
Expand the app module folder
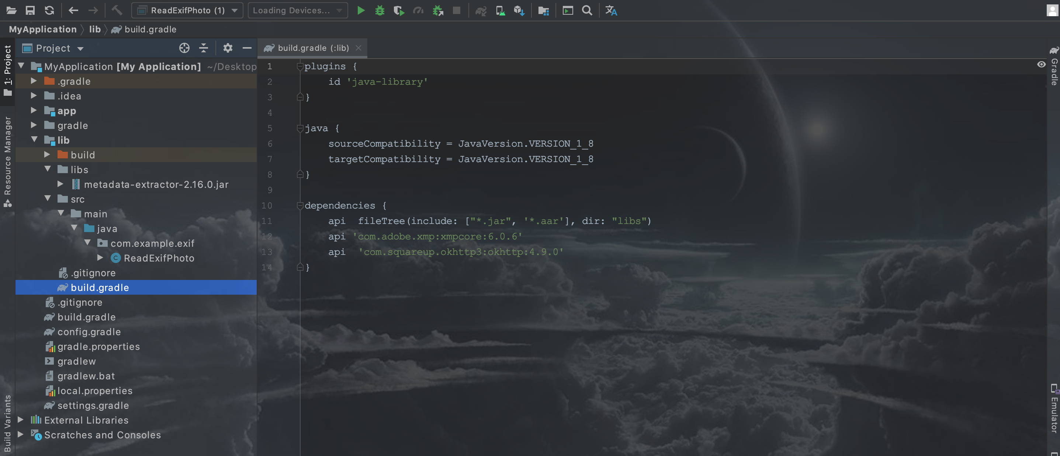(34, 111)
